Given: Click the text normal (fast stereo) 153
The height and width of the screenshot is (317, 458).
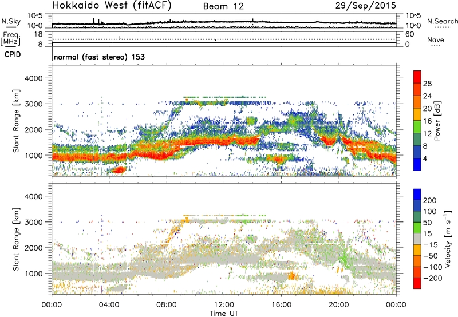Looking at the screenshot, I should [99, 57].
